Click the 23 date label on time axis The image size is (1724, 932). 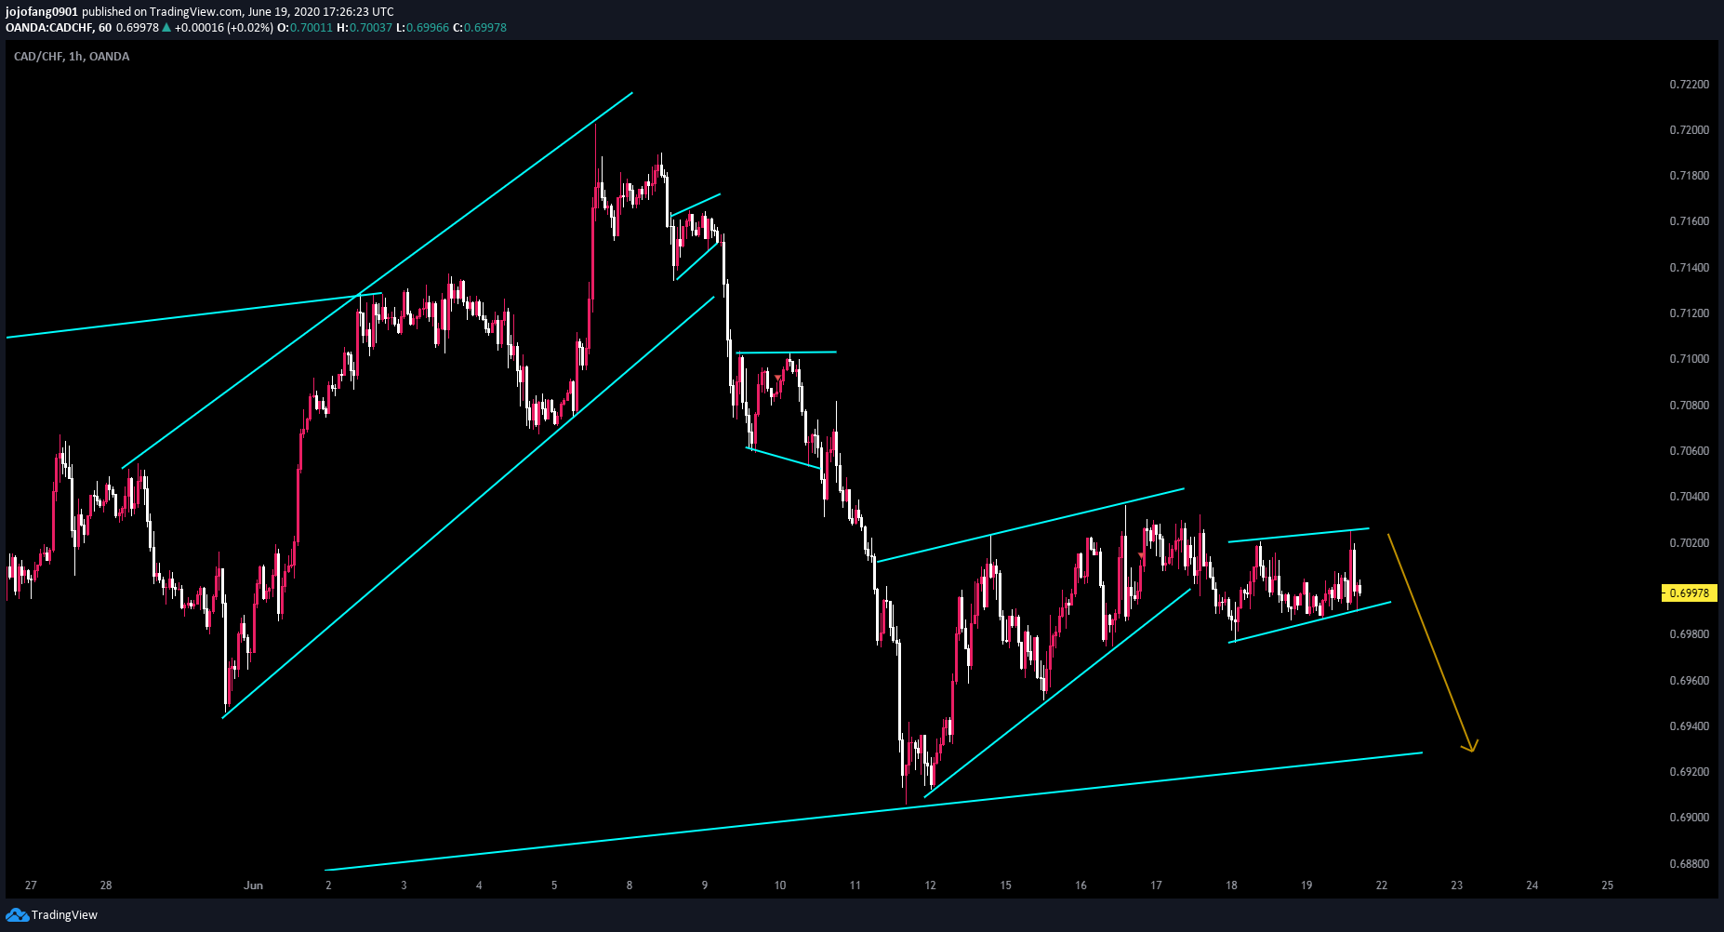tap(1458, 885)
